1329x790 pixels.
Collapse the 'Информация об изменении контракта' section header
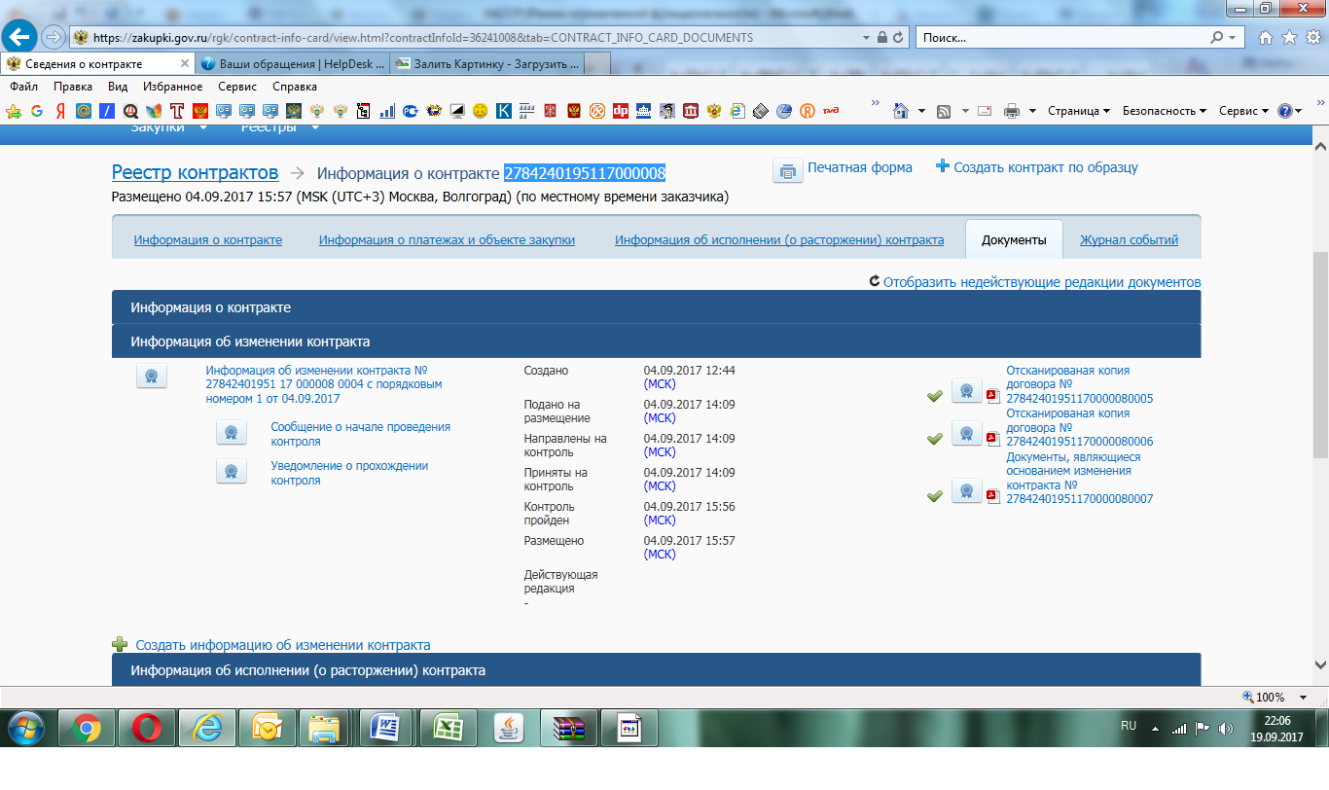(656, 341)
